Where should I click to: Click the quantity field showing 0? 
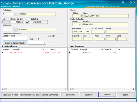coord(37,43)
